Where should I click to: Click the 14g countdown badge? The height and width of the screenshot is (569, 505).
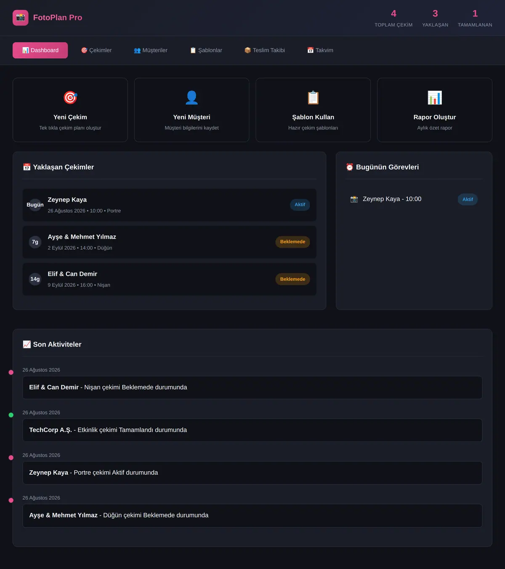[x=35, y=279]
